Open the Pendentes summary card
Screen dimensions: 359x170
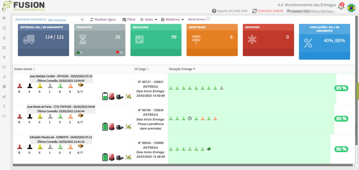tap(100, 40)
